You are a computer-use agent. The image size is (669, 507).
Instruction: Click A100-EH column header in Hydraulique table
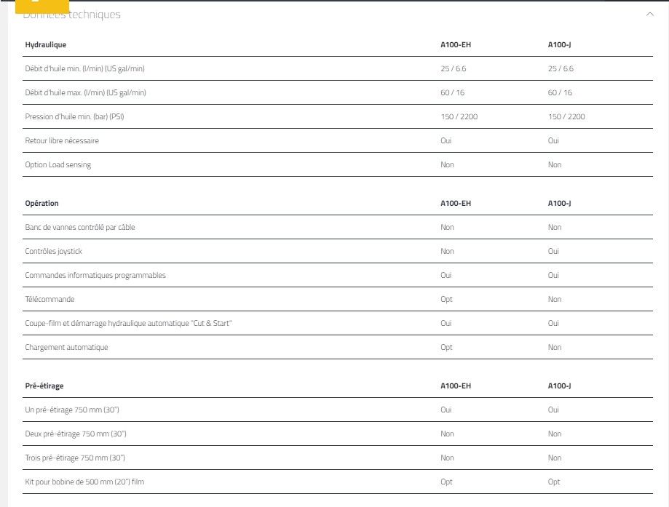(456, 45)
